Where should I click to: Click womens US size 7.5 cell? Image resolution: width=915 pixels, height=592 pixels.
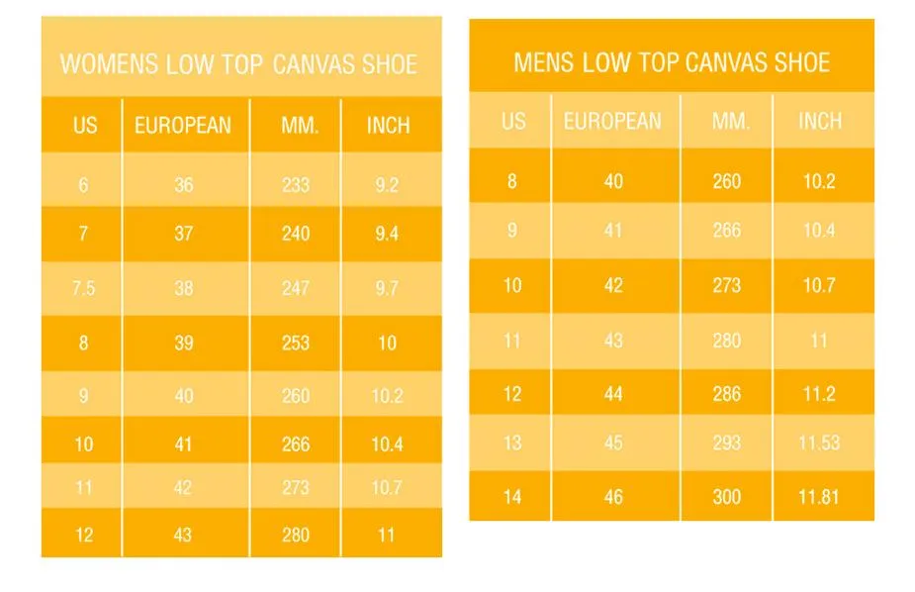click(x=83, y=288)
